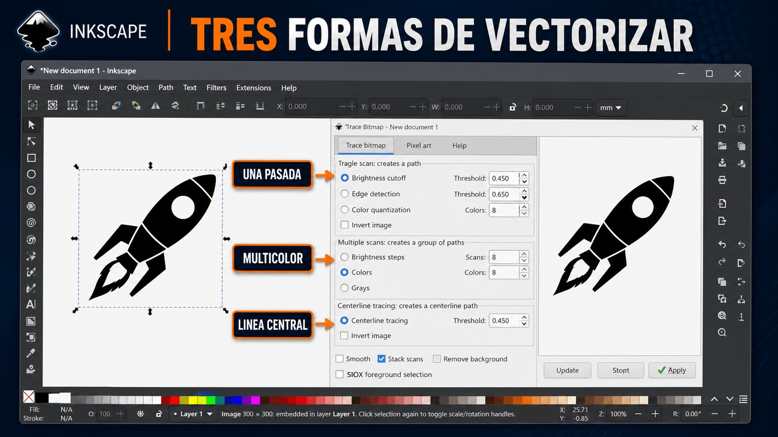Click the Import icon in right command bar
778x437 pixels.
(x=722, y=203)
